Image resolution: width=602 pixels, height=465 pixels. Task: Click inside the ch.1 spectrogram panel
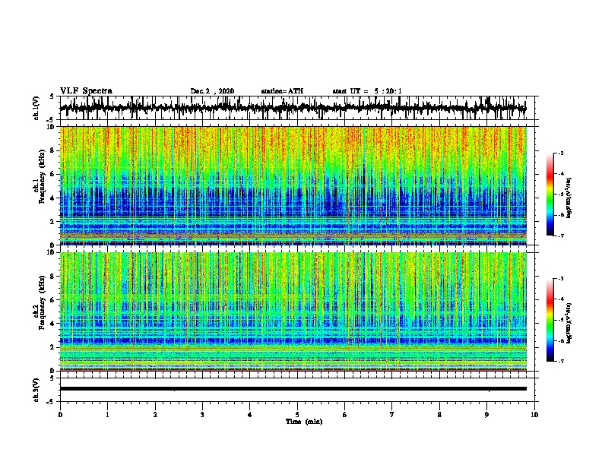293,185
